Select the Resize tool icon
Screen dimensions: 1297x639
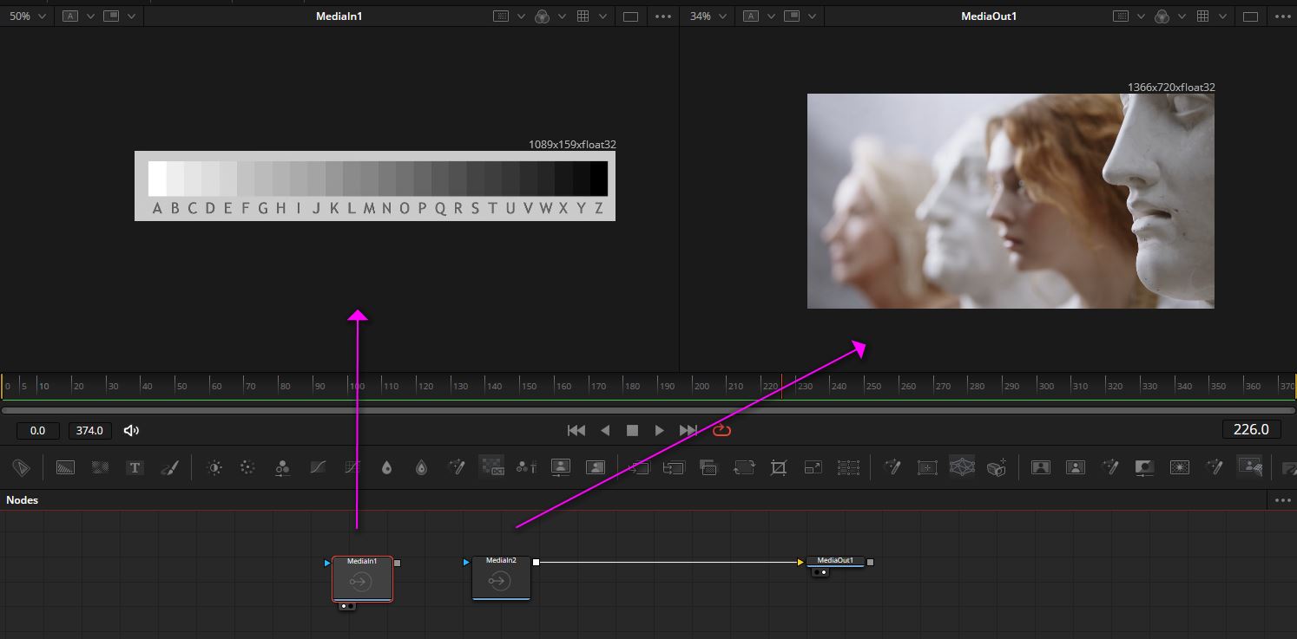click(813, 467)
